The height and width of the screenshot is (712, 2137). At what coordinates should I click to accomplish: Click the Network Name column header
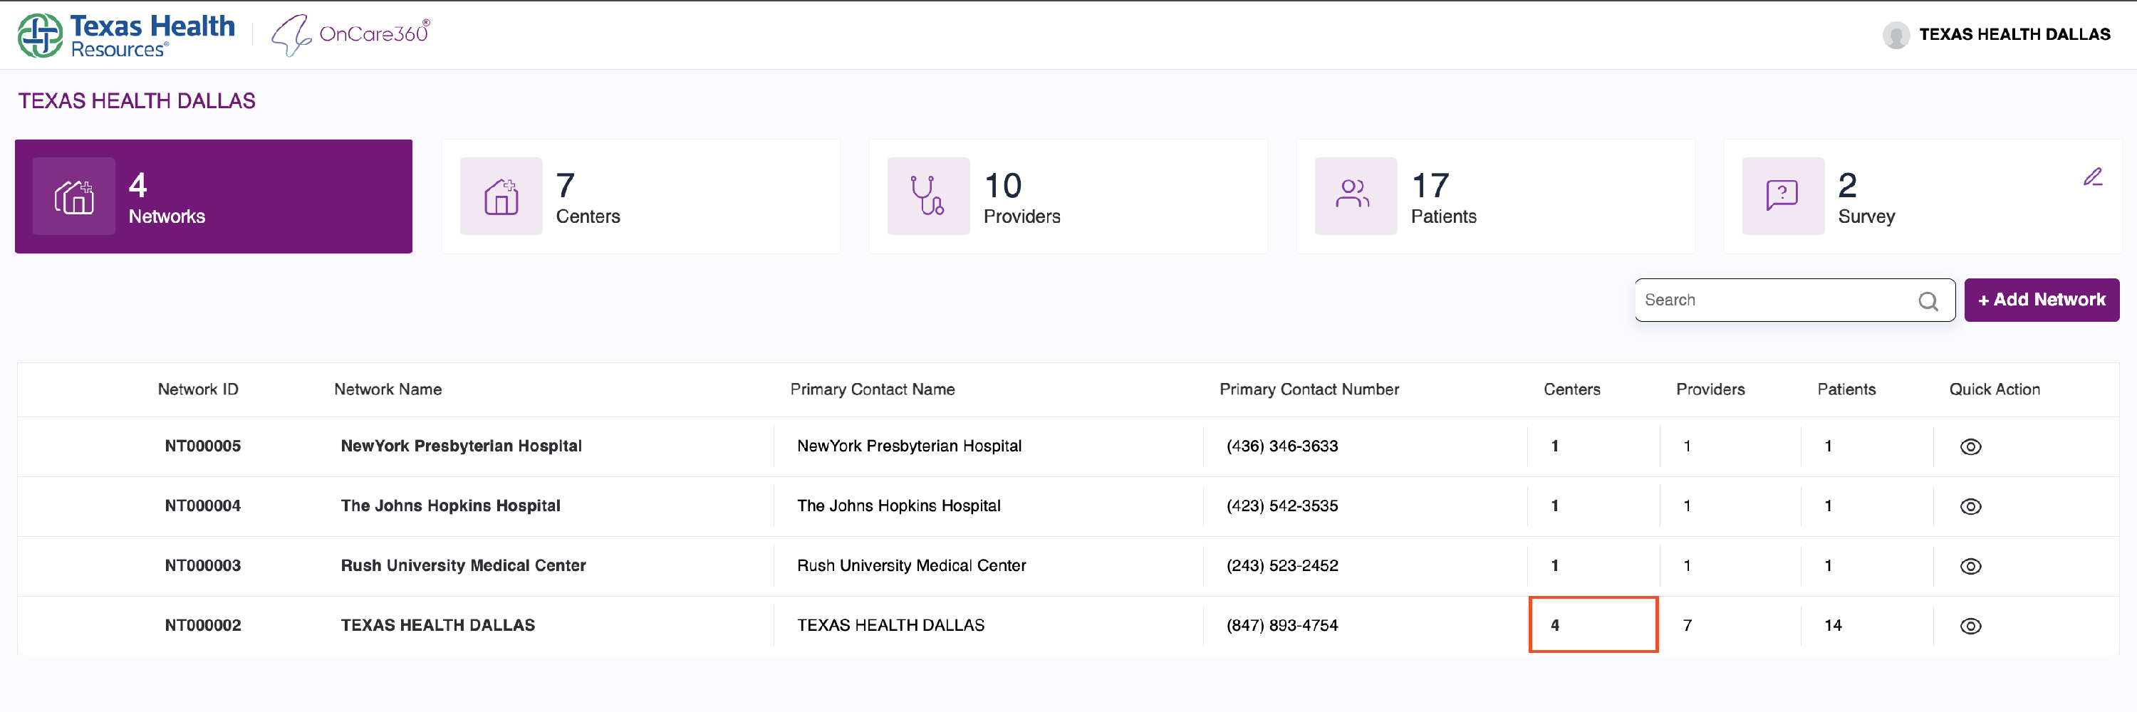pos(388,389)
